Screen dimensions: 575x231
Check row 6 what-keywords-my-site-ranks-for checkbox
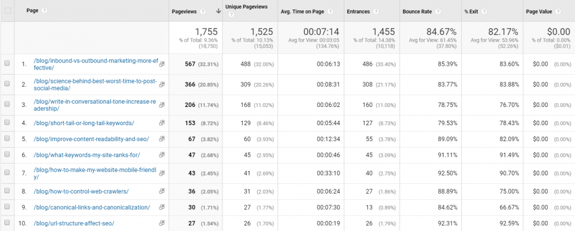click(7, 155)
